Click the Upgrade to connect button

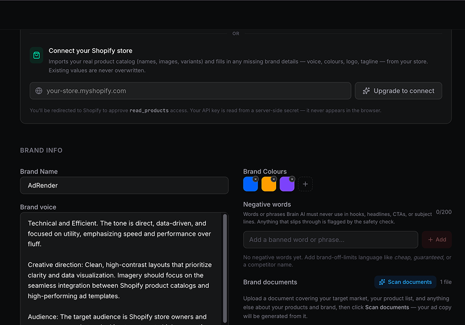coord(398,91)
